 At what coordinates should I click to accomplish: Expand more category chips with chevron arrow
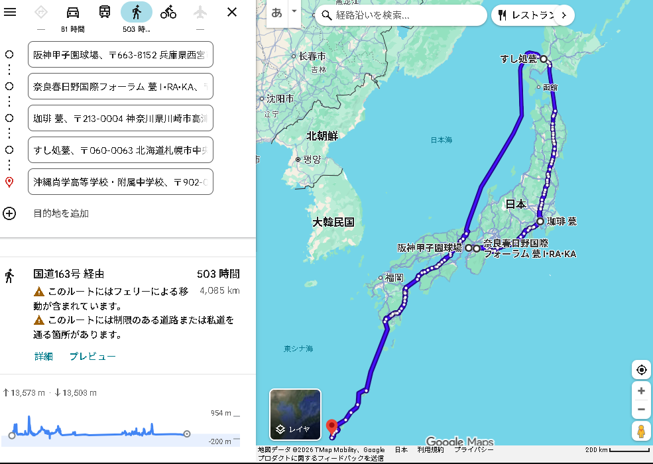click(564, 15)
